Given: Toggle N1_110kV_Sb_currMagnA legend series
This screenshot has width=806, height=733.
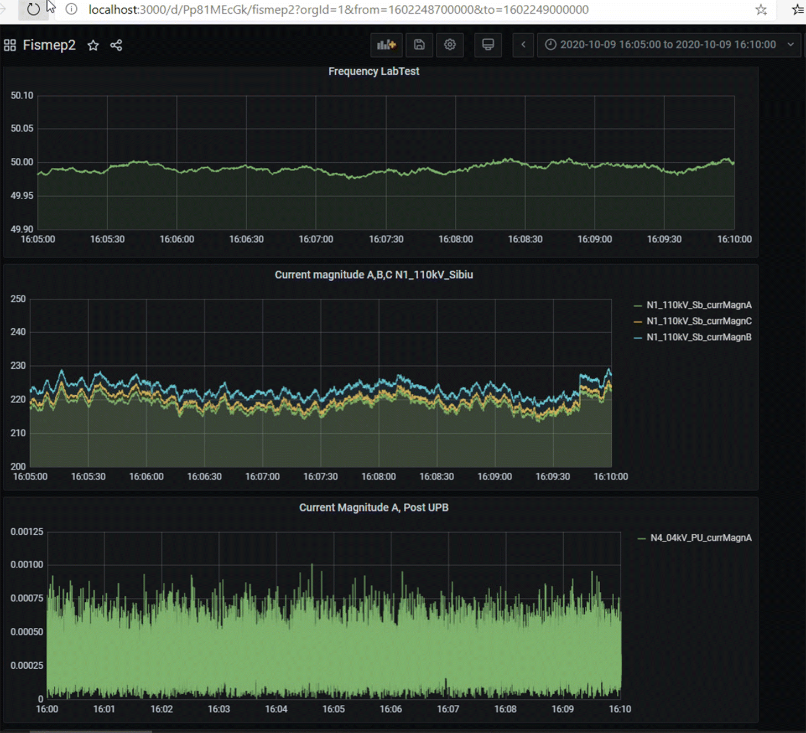Looking at the screenshot, I should [699, 305].
